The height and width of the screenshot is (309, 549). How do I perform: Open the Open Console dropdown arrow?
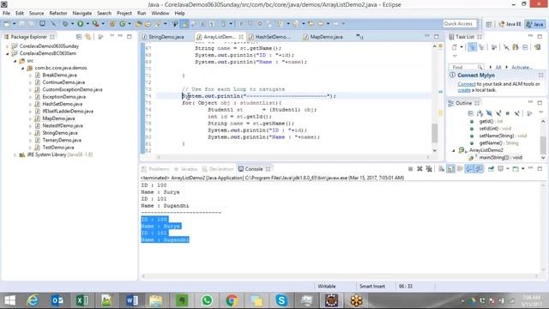click(x=522, y=169)
